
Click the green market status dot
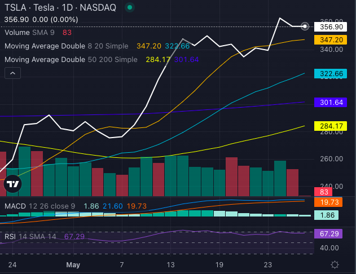(130, 7)
